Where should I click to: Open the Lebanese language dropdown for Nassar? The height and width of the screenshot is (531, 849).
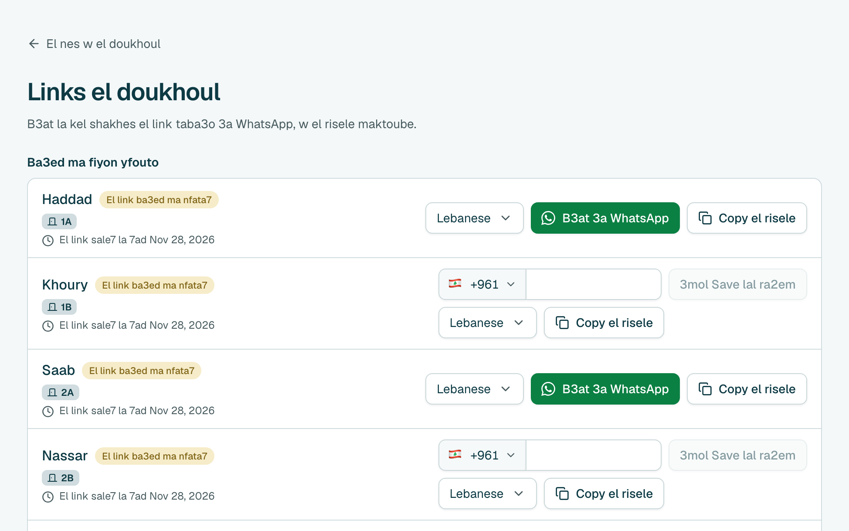tap(487, 494)
